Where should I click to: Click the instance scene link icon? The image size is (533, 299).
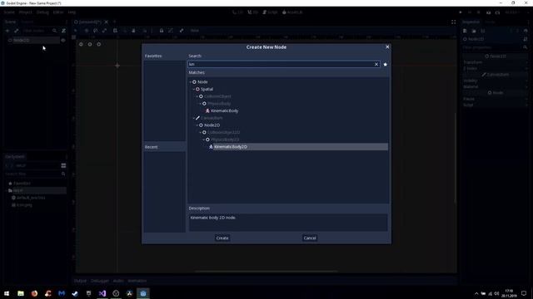point(16,31)
